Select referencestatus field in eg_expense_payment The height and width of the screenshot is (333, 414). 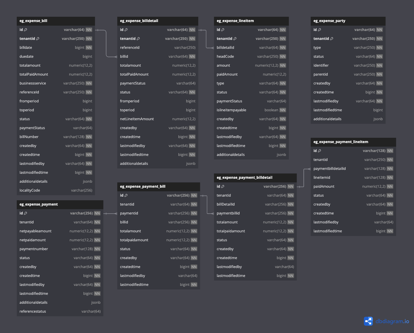[60, 311]
